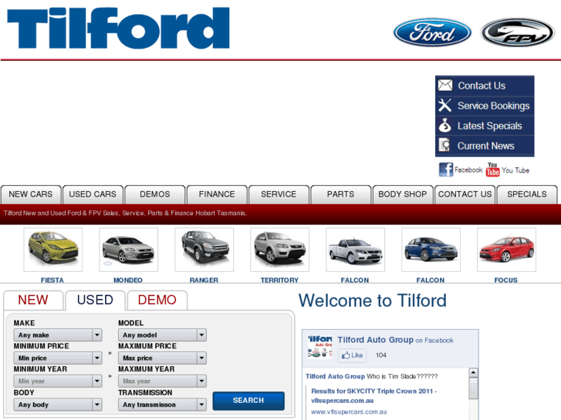Open the Min price dropdown
The image size is (561, 420).
(58, 358)
